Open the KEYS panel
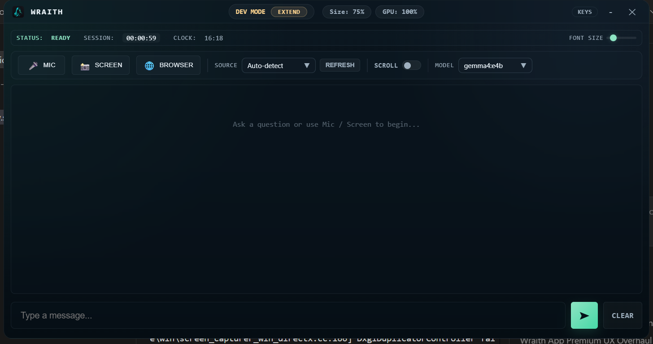 (584, 12)
